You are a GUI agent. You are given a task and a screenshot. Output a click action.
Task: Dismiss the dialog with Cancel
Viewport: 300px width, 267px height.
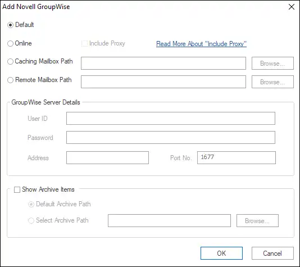tap(272, 253)
